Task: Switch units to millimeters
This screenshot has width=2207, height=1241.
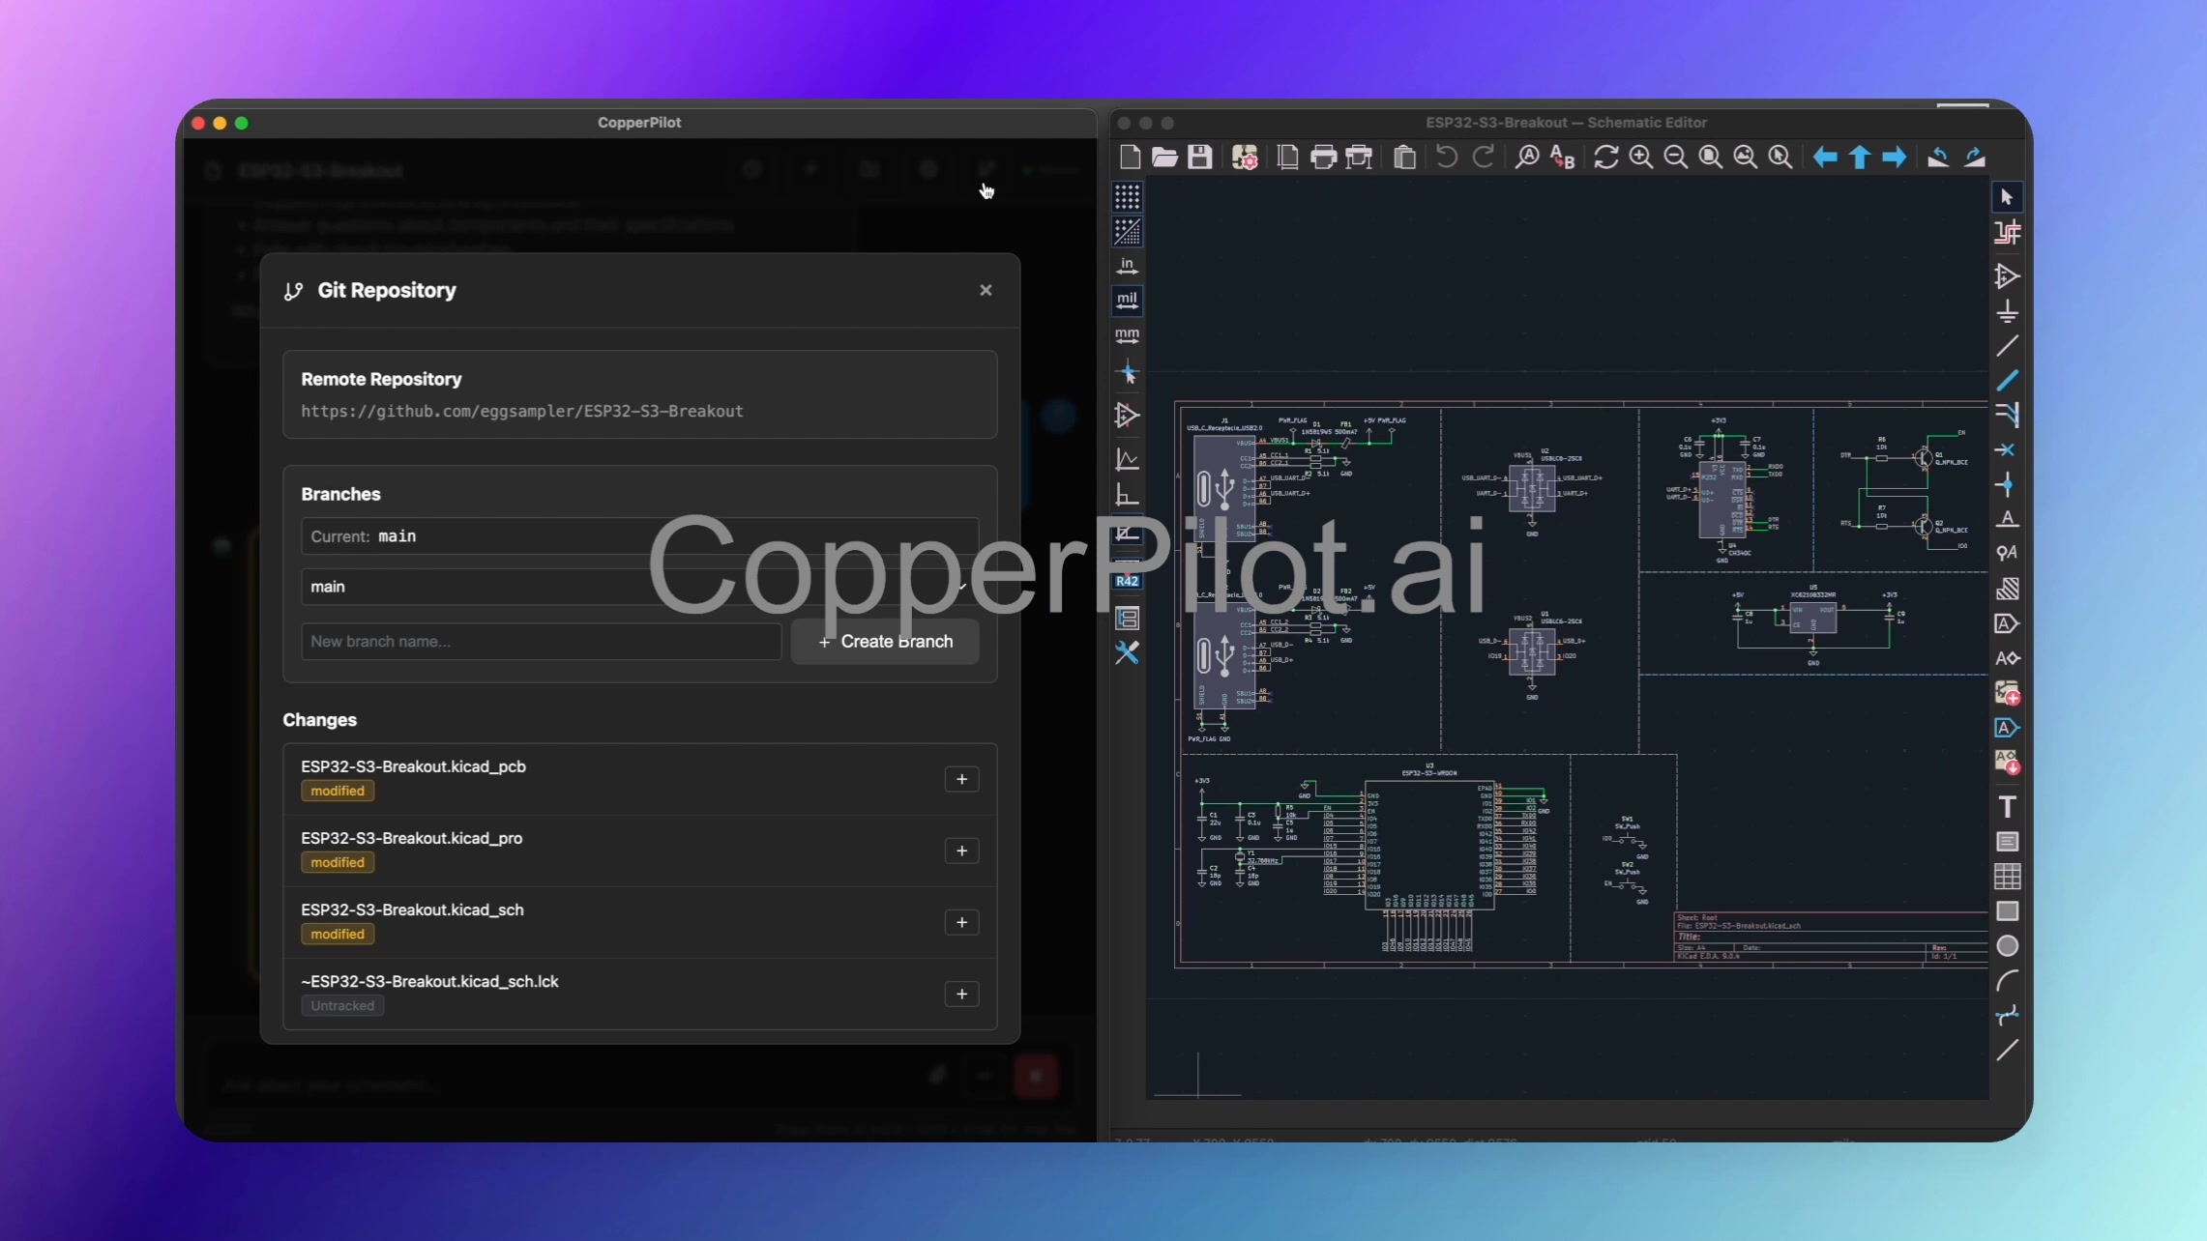Action: click(1127, 335)
